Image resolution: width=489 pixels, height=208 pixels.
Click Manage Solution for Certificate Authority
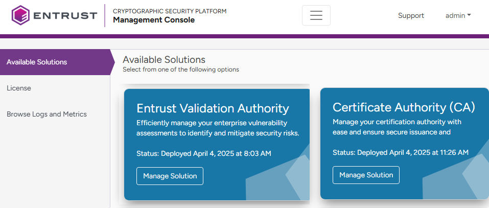pyautogui.click(x=366, y=175)
